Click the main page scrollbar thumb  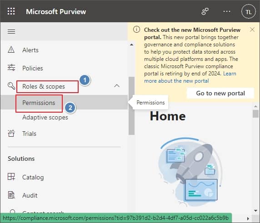(255, 114)
